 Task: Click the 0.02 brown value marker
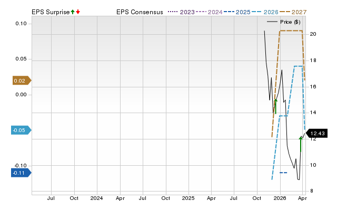(22, 81)
